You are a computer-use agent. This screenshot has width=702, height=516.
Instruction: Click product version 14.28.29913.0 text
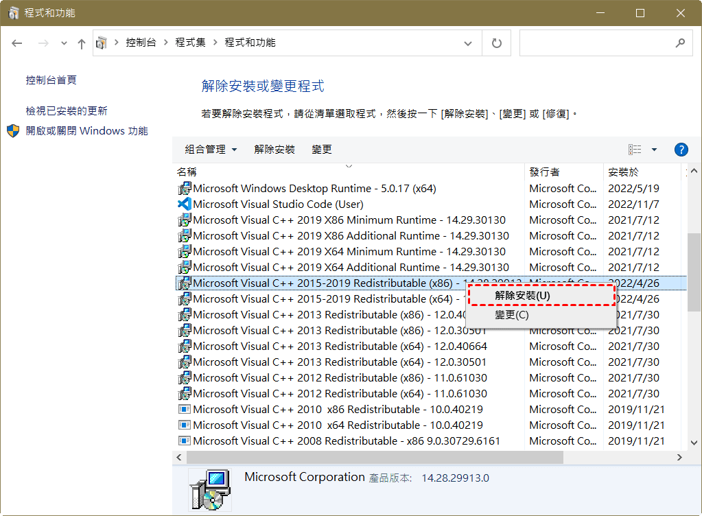tap(456, 478)
